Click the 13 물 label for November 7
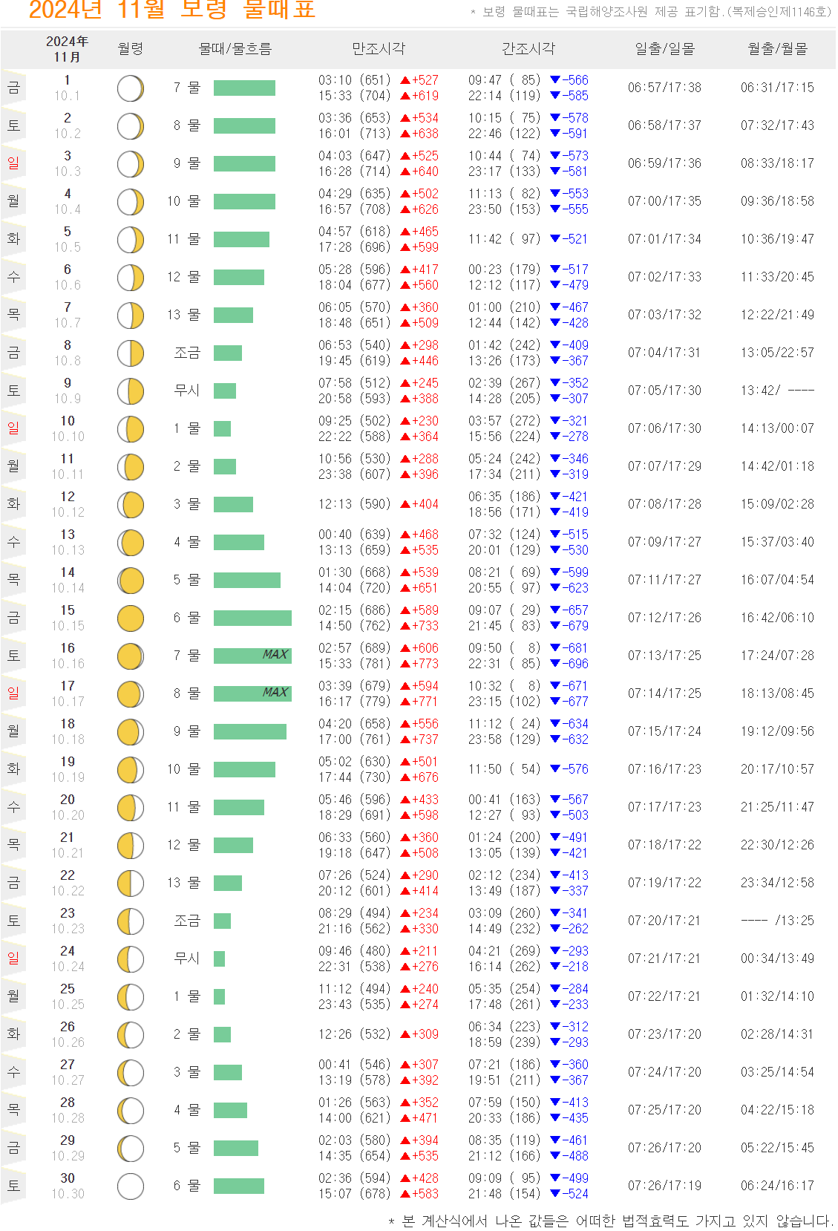Image resolution: width=838 pixels, height=1231 pixels. point(183,316)
